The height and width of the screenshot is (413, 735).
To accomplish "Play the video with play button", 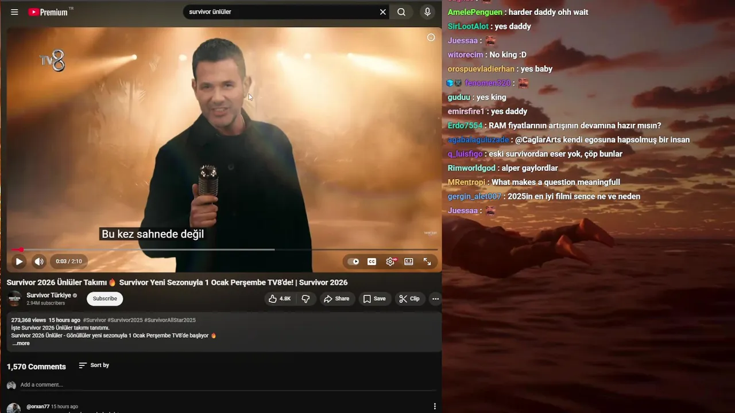I will [x=19, y=262].
